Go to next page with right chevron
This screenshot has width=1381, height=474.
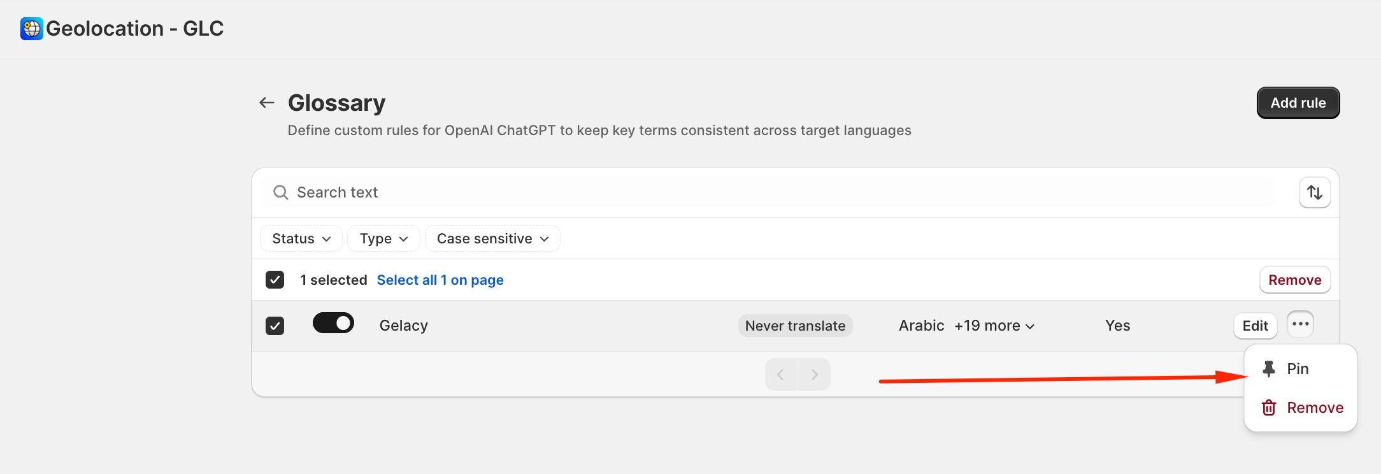point(814,375)
